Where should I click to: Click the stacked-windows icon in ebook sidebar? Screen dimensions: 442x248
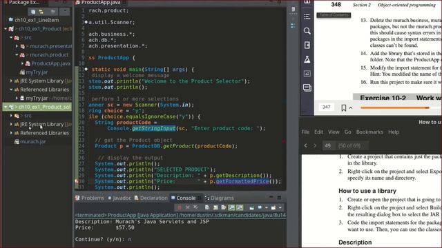[x=307, y=87]
